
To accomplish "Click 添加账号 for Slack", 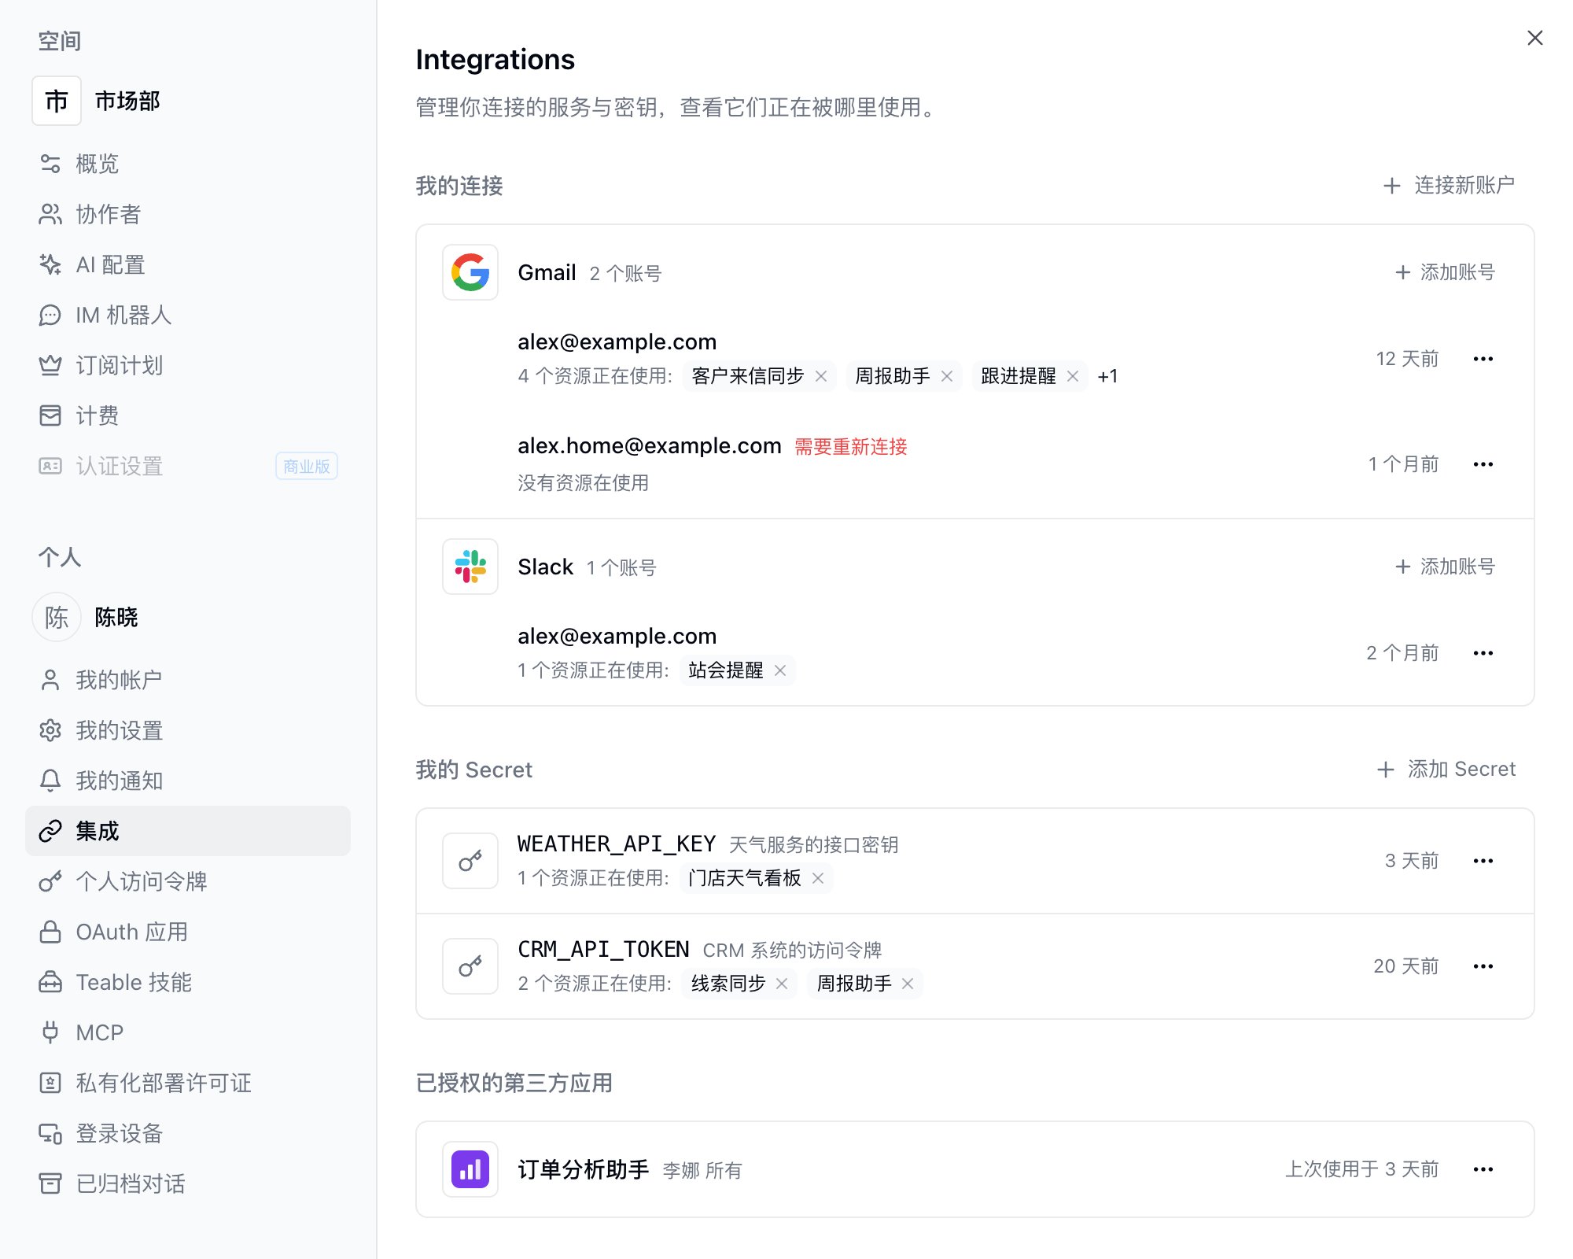I will click(x=1445, y=567).
